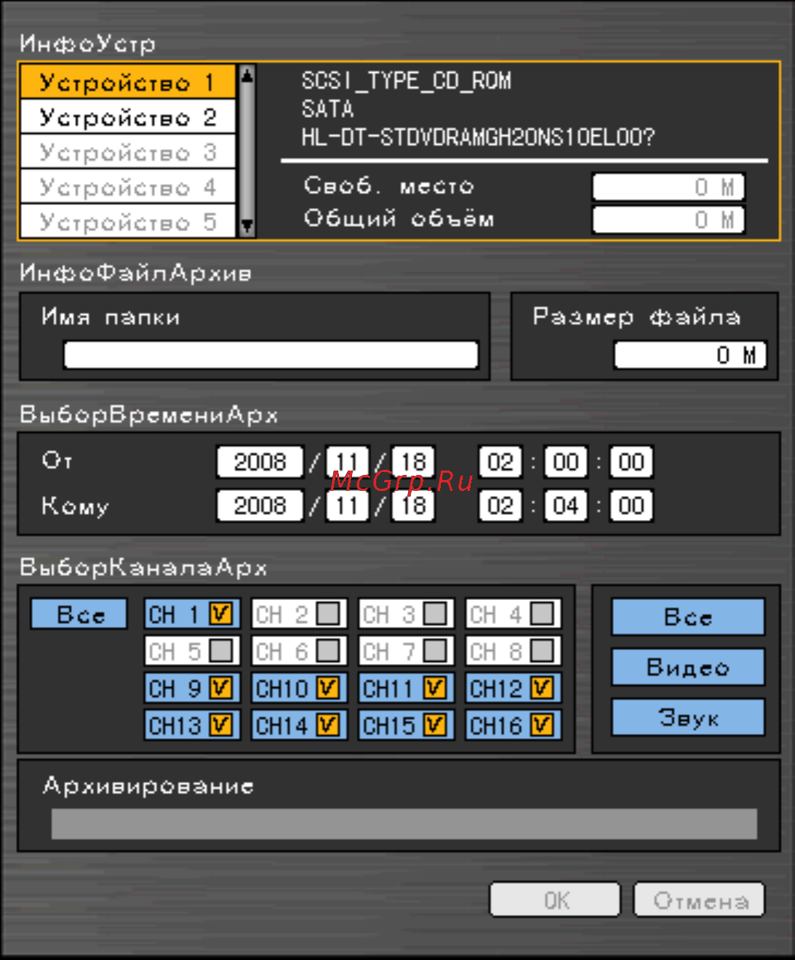795x960 pixels.
Task: Select the От month field 11
Action: (x=348, y=462)
